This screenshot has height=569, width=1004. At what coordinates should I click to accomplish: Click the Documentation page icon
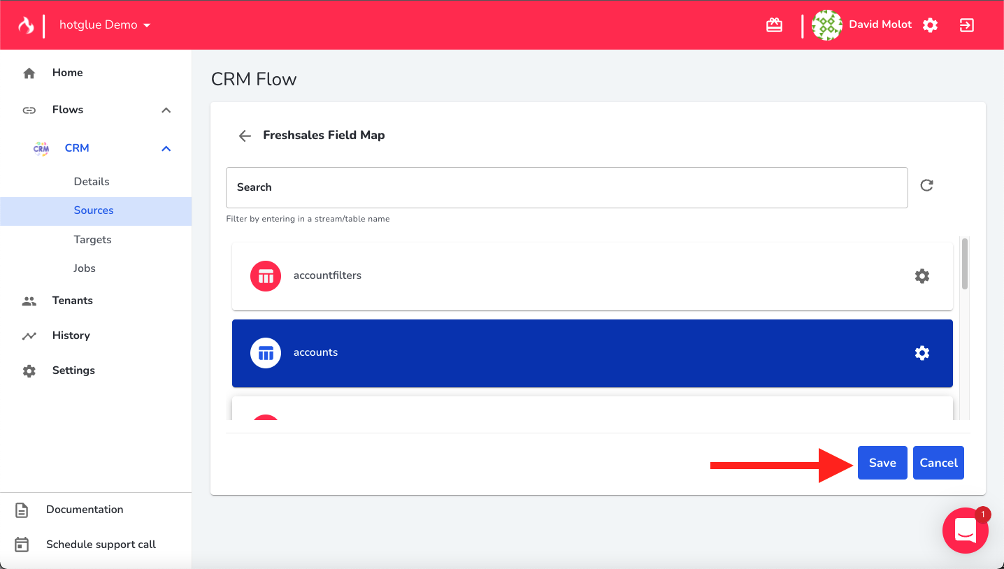pos(22,510)
